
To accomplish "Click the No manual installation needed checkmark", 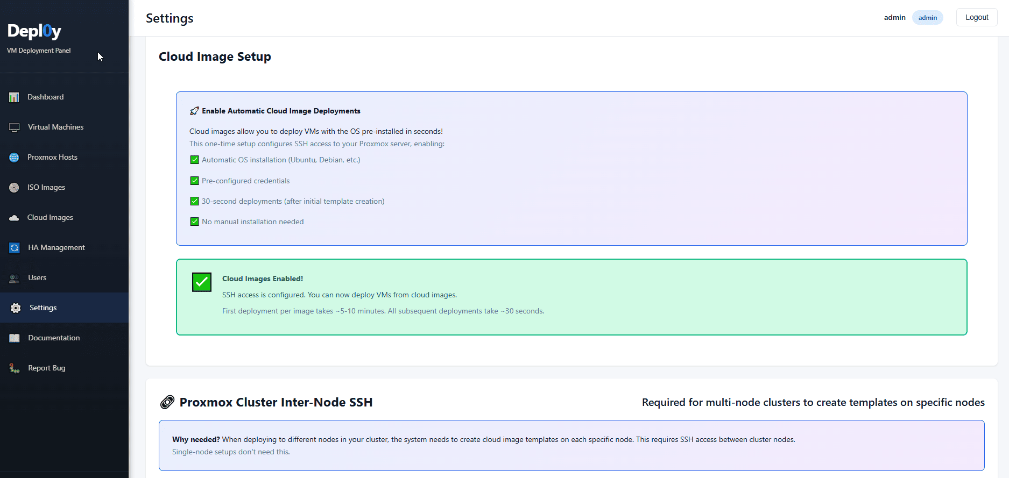I will click(x=195, y=222).
